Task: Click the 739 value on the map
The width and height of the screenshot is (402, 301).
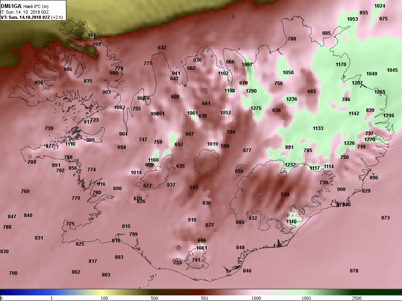Action: (x=49, y=128)
